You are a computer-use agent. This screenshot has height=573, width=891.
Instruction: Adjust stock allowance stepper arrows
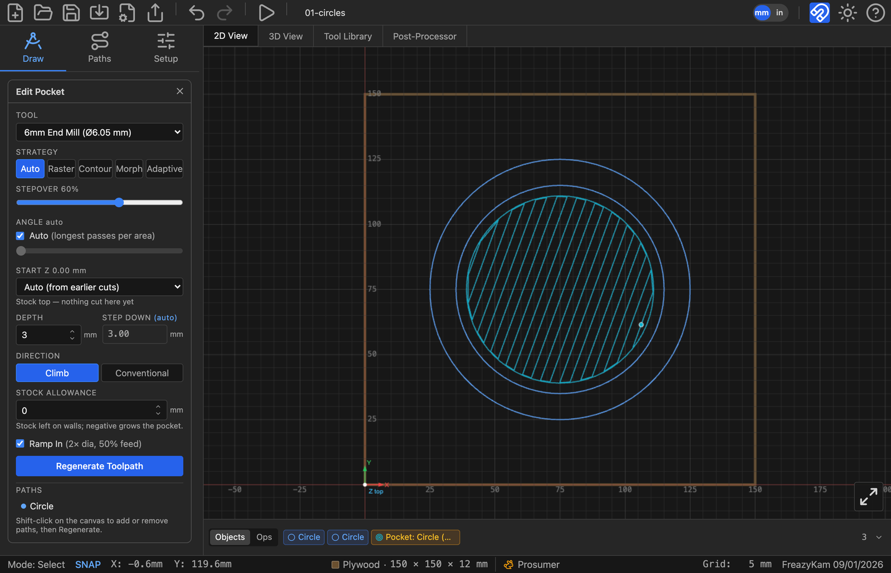click(x=158, y=410)
